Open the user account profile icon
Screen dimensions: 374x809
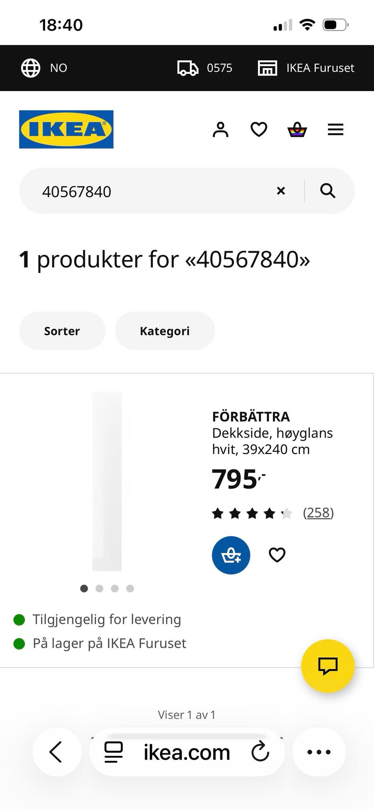pos(221,130)
